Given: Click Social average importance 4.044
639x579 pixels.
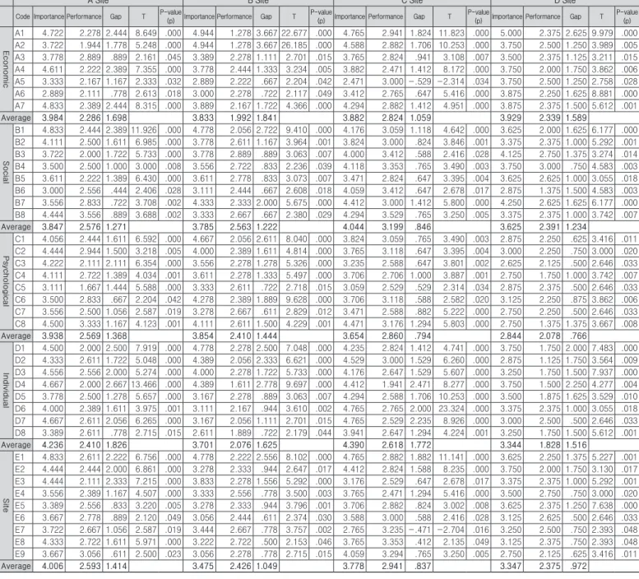Looking at the screenshot, I should point(354,227).
